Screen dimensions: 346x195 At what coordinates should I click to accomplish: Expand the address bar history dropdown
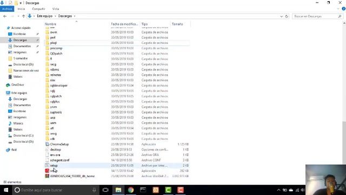click(281, 16)
